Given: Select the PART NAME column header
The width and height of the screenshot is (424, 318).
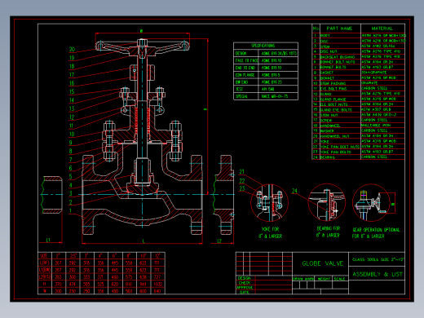Looking at the screenshot, I should coord(339,29).
